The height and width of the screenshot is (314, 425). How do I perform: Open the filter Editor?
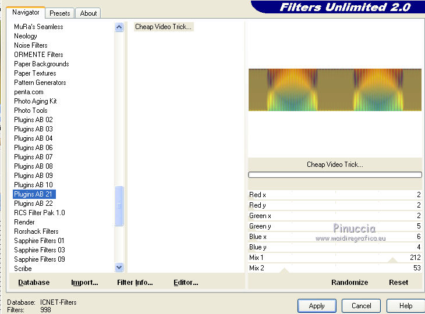[186, 283]
